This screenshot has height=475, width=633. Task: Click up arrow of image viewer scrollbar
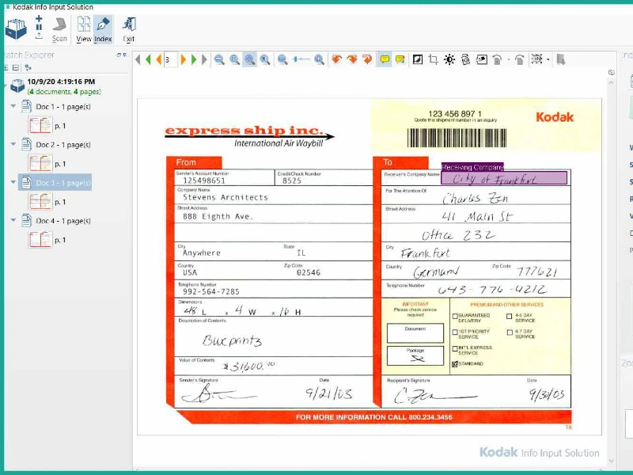point(611,82)
